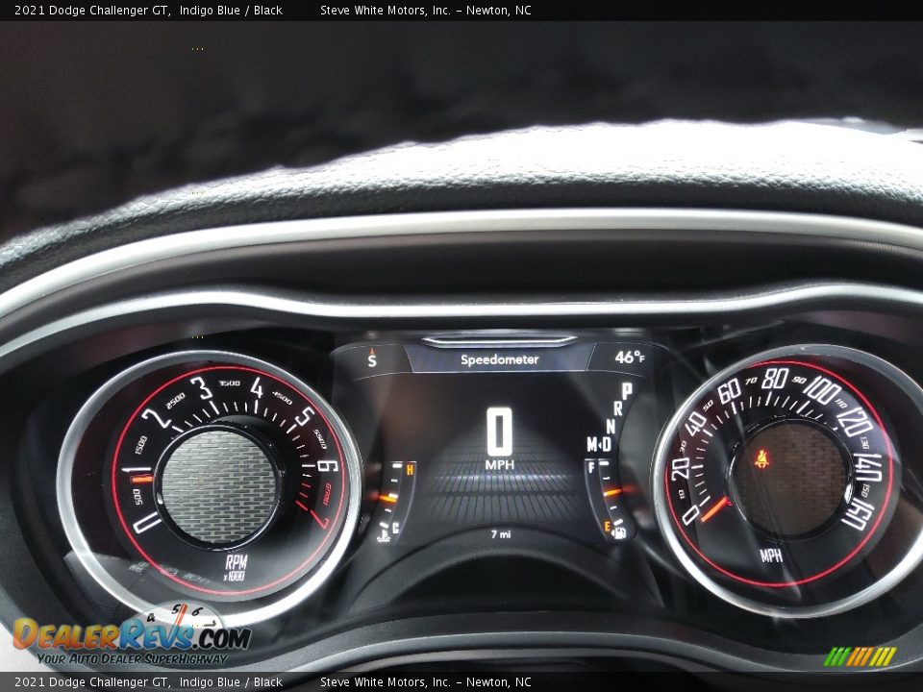Select the N gear indicator
Image resolution: width=923 pixels, height=692 pixels.
(x=611, y=426)
